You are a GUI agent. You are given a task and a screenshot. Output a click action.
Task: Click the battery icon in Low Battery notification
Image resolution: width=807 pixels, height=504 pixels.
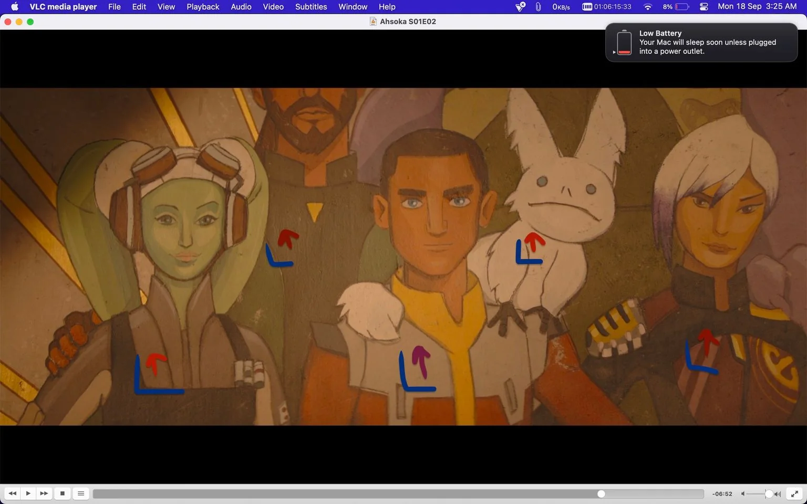click(x=624, y=43)
